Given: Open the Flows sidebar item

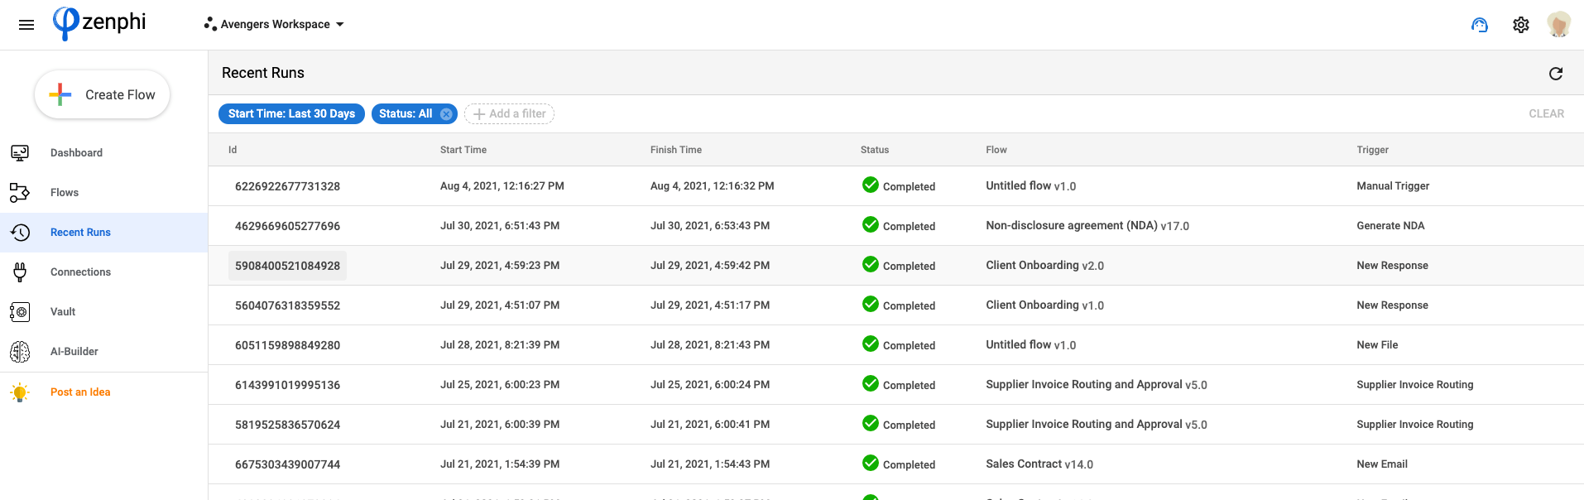Looking at the screenshot, I should (65, 193).
